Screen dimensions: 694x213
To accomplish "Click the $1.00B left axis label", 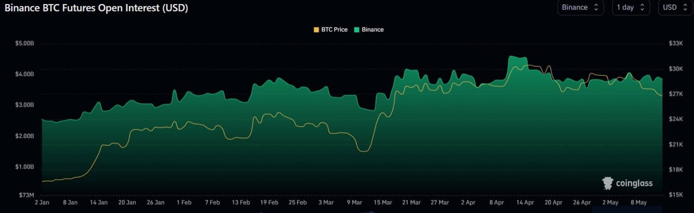I will click(x=24, y=167).
